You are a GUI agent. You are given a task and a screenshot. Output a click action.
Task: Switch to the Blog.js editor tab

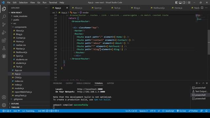tap(137, 8)
